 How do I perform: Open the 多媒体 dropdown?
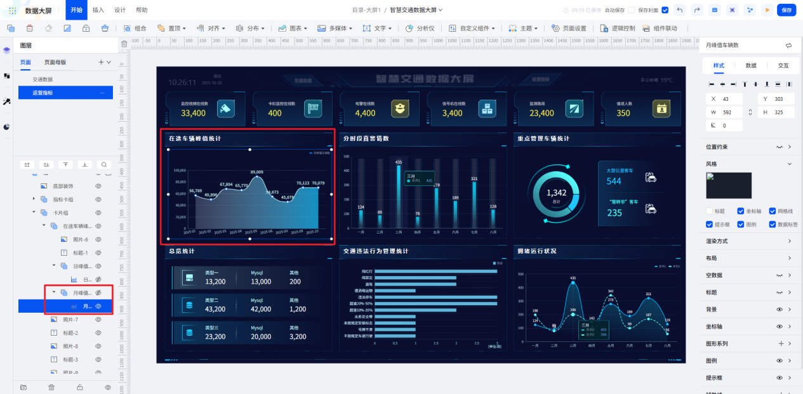(x=336, y=28)
